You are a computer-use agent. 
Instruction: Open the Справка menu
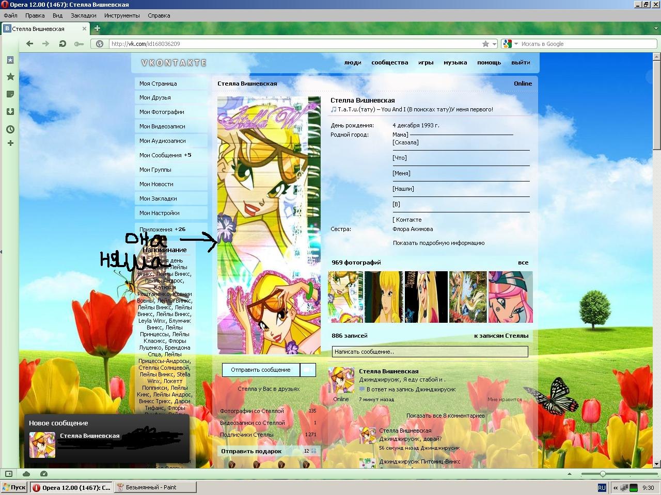pyautogui.click(x=159, y=15)
